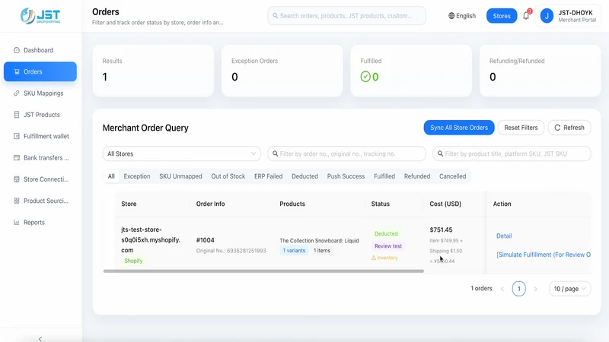Switch to the SKU Unmapped tab
The image size is (609, 342).
[x=180, y=176]
